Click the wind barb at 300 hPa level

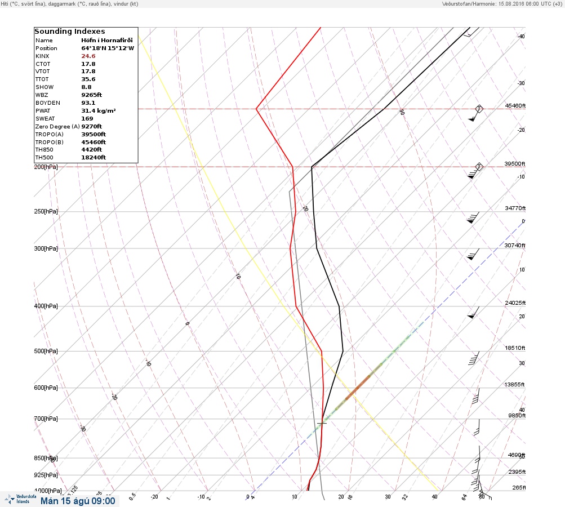tap(473, 255)
